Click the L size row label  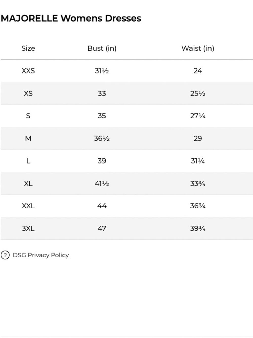[x=28, y=161]
